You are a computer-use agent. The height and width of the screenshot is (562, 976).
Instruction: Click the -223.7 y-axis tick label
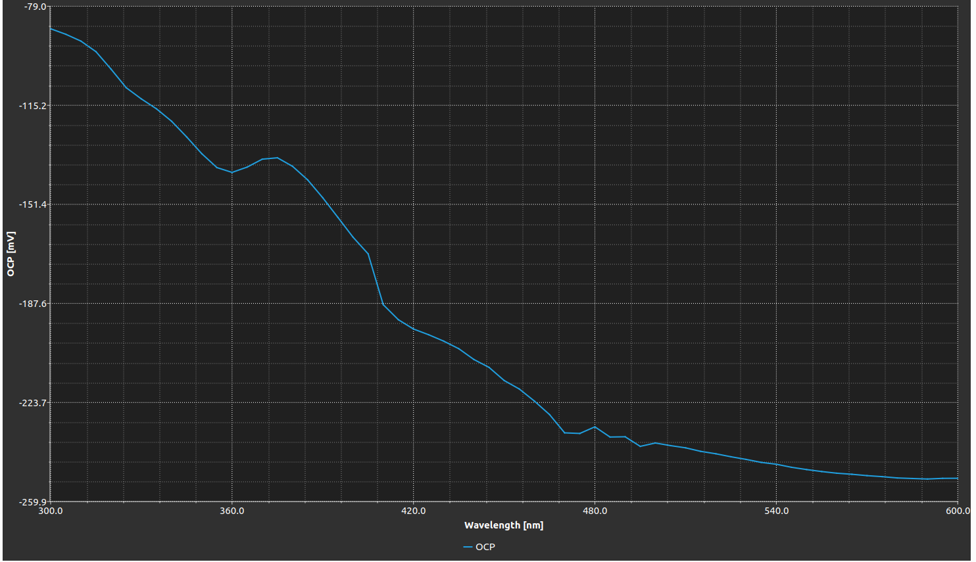click(32, 403)
